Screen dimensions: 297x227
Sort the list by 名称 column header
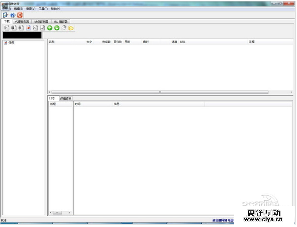click(x=52, y=42)
